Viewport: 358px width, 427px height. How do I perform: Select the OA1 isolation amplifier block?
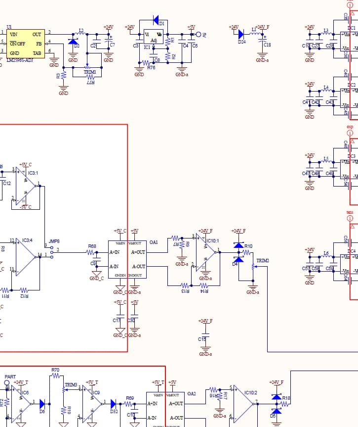(127, 260)
